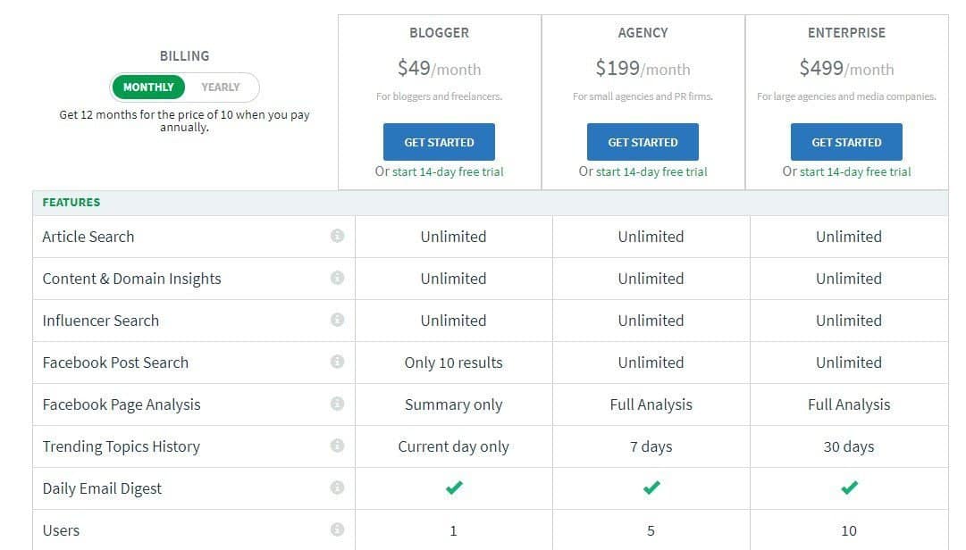Select Monthly billing option

pos(148,87)
